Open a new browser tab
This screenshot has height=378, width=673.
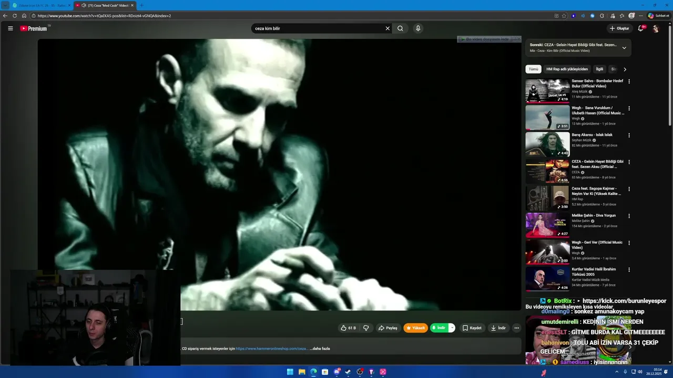coord(141,5)
